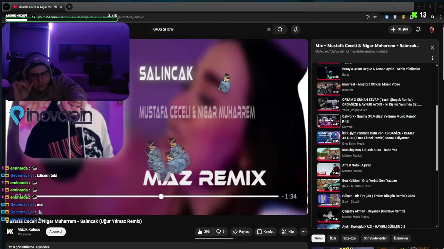
Task: Open the shield extension icon
Action: point(395,17)
